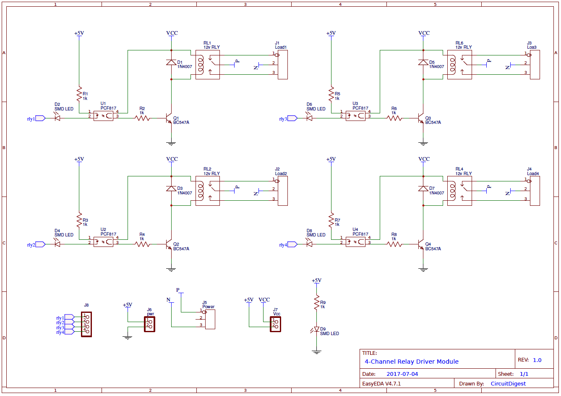Select the rly1 input port arrow
Screen dimensions: 561x396
[39, 118]
